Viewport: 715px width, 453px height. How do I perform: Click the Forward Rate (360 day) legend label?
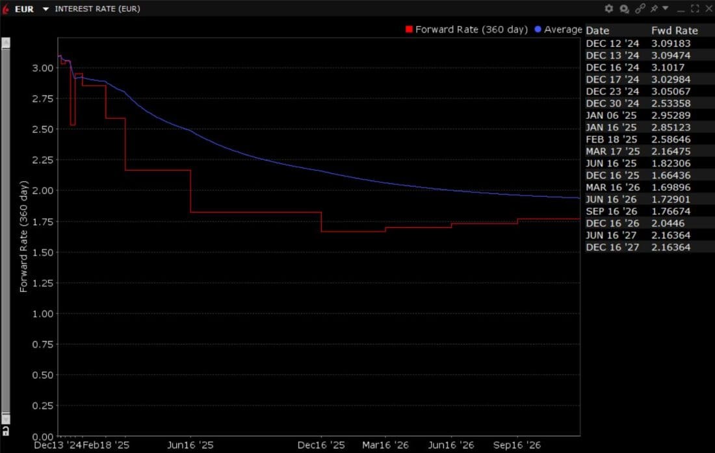pyautogui.click(x=471, y=30)
